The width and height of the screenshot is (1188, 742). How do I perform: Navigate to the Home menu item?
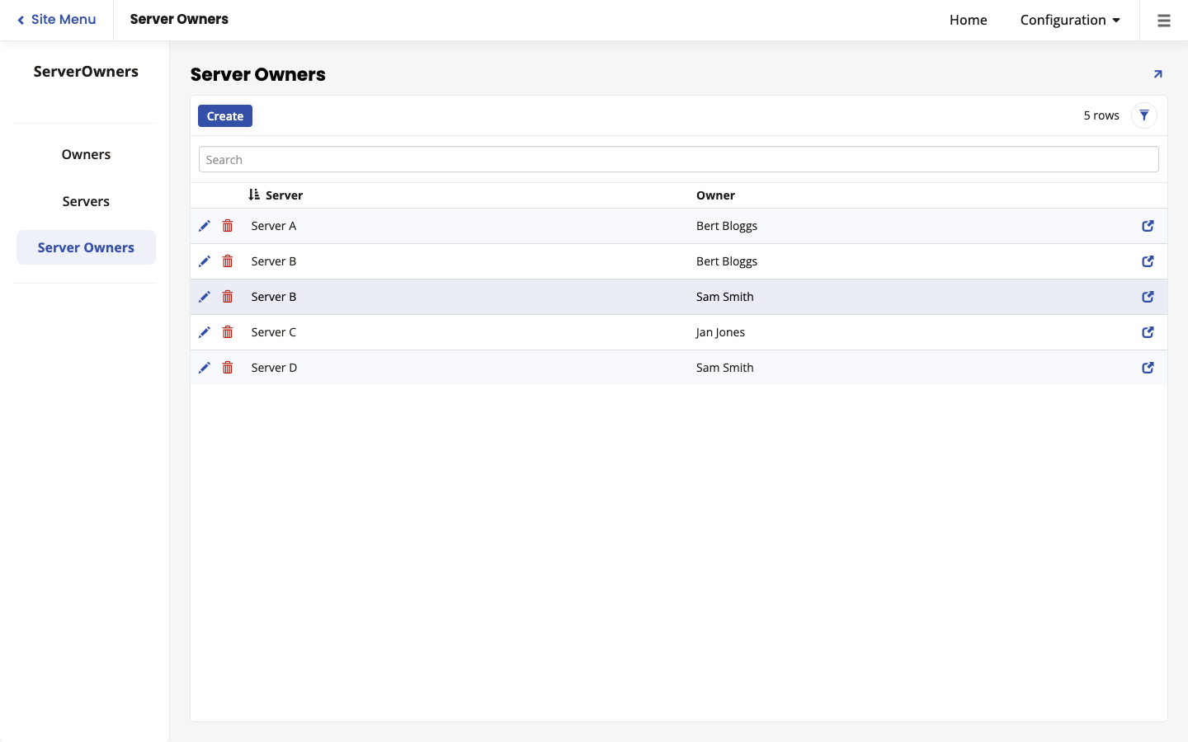click(x=968, y=20)
